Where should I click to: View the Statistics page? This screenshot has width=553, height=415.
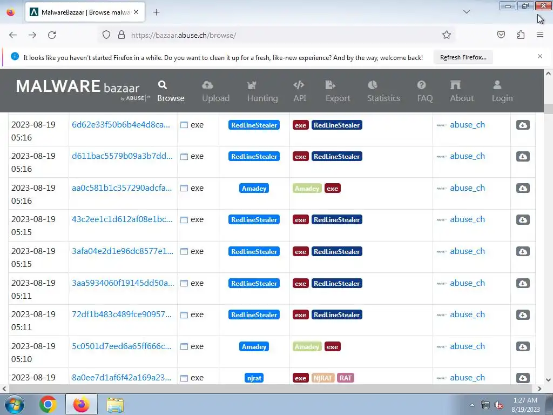383,91
